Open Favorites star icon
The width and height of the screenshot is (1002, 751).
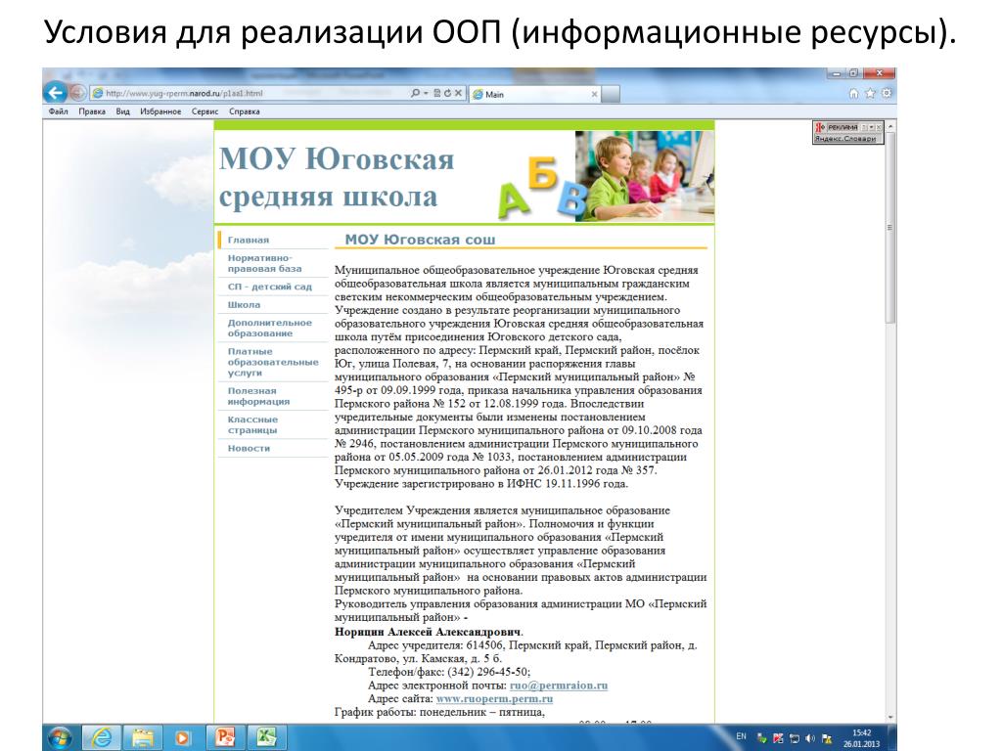pos(870,93)
